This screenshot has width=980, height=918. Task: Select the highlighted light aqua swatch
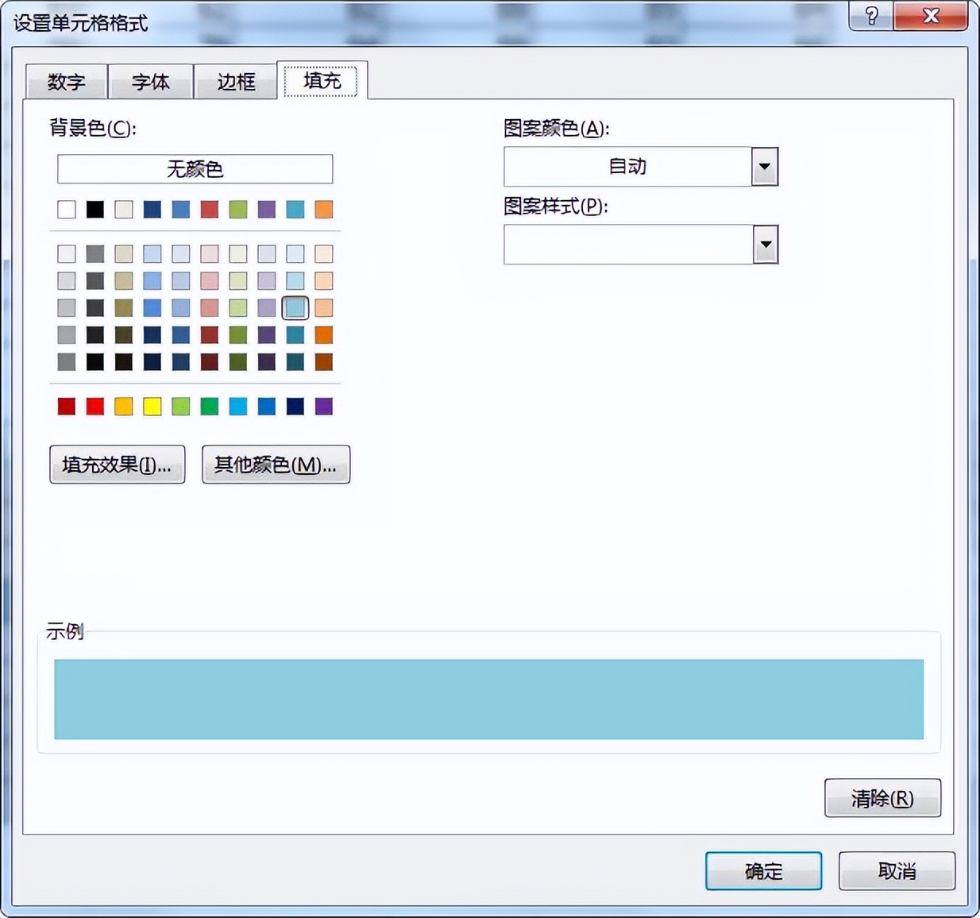pyautogui.click(x=295, y=307)
